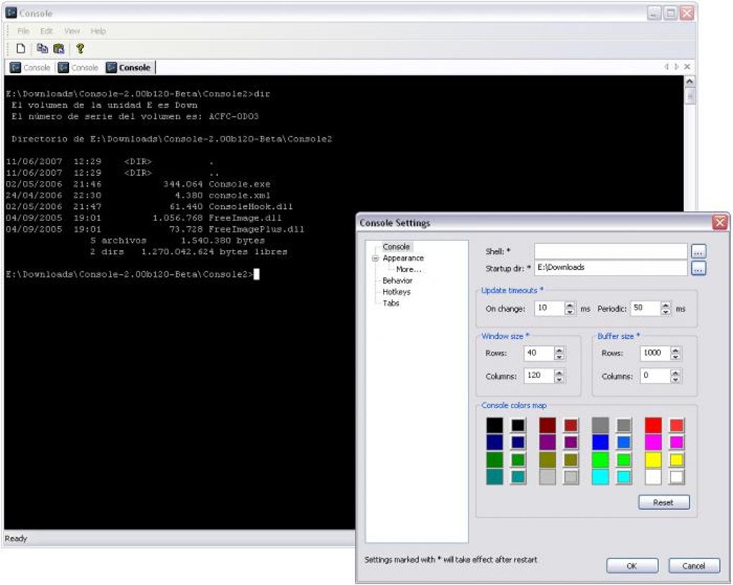Decrease Buffer size Rows with down arrow

coord(675,357)
